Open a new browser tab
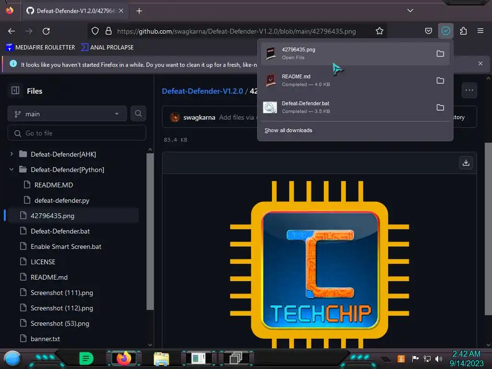The image size is (492, 369). click(139, 11)
